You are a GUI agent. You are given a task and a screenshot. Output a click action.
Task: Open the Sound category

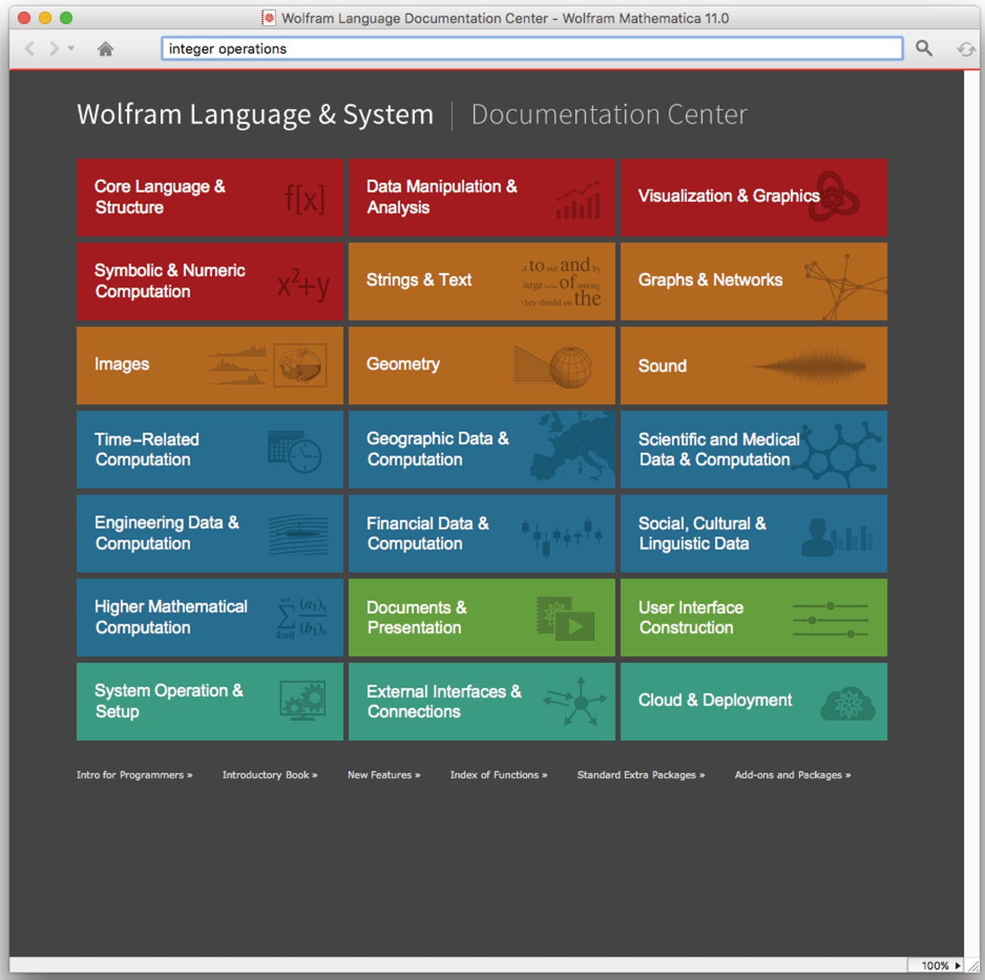(753, 365)
